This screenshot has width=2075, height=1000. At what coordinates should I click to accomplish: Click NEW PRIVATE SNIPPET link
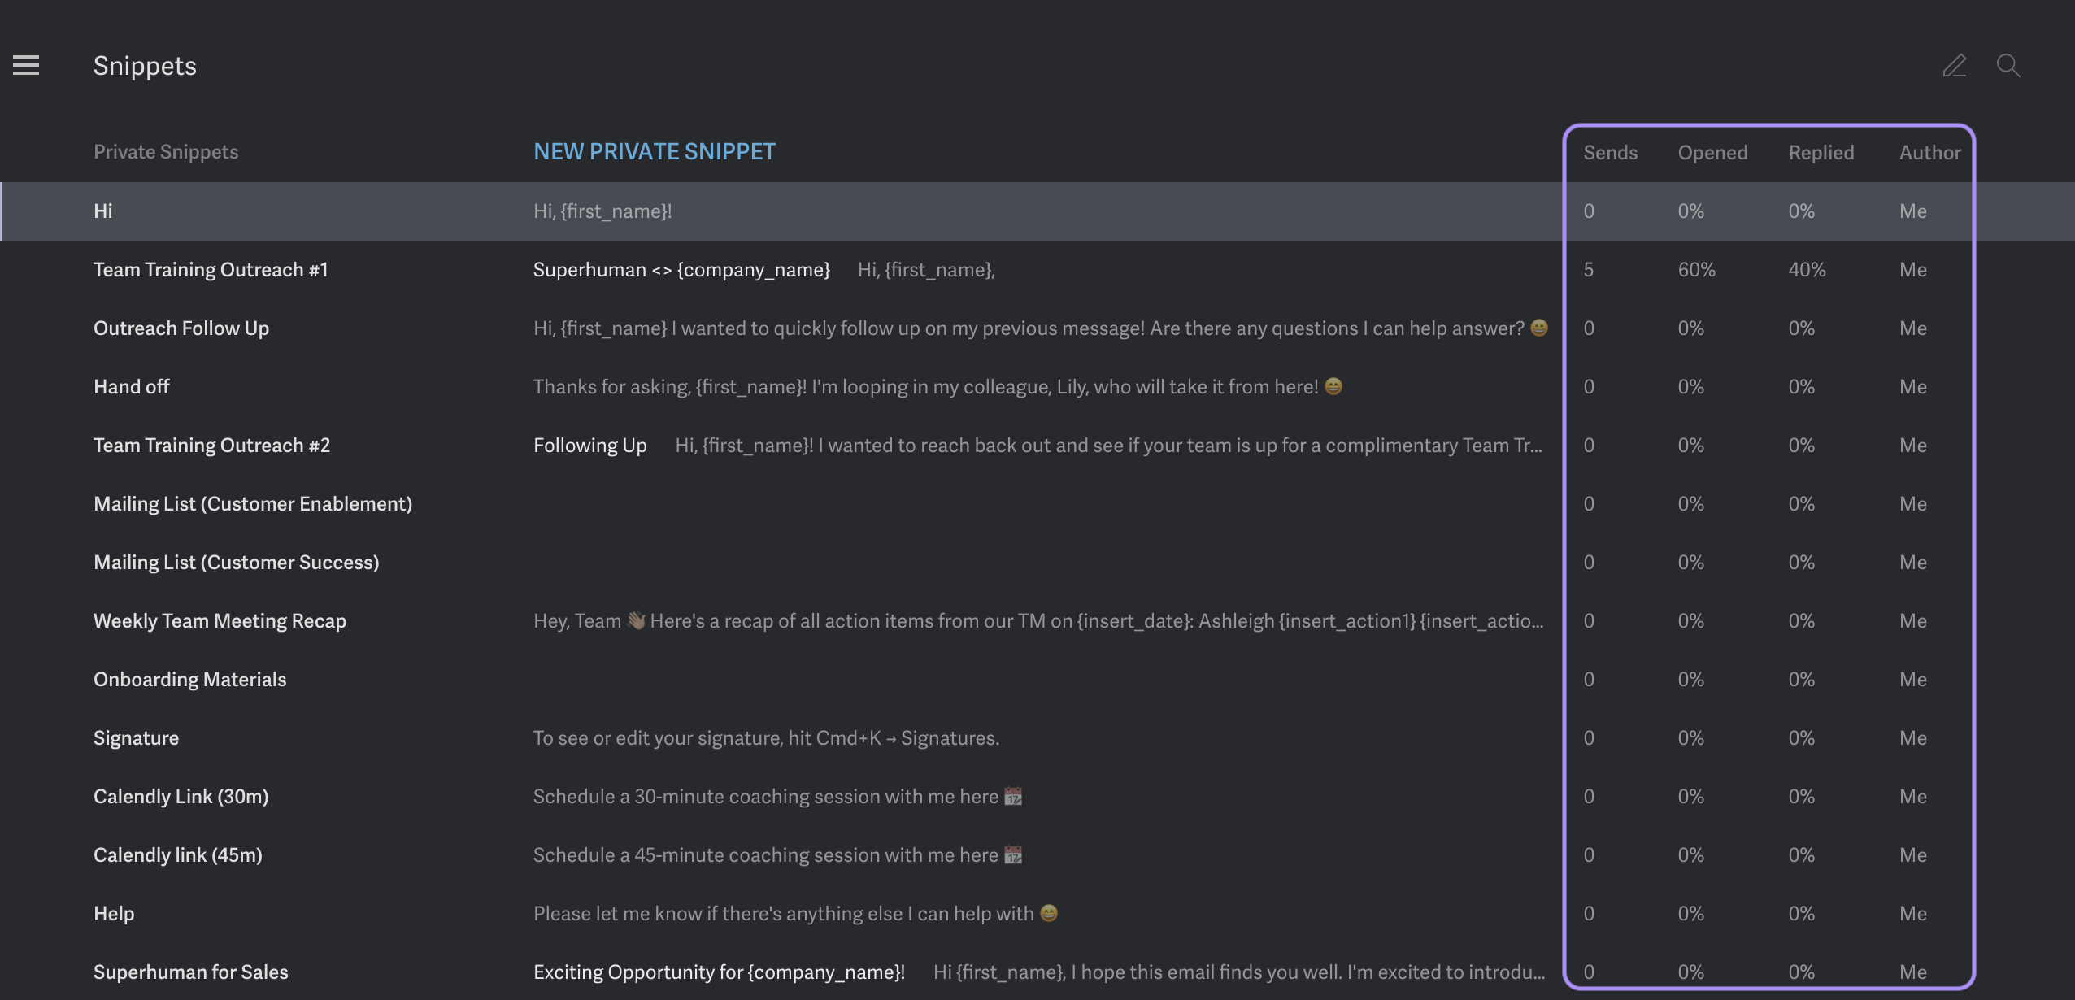click(655, 151)
